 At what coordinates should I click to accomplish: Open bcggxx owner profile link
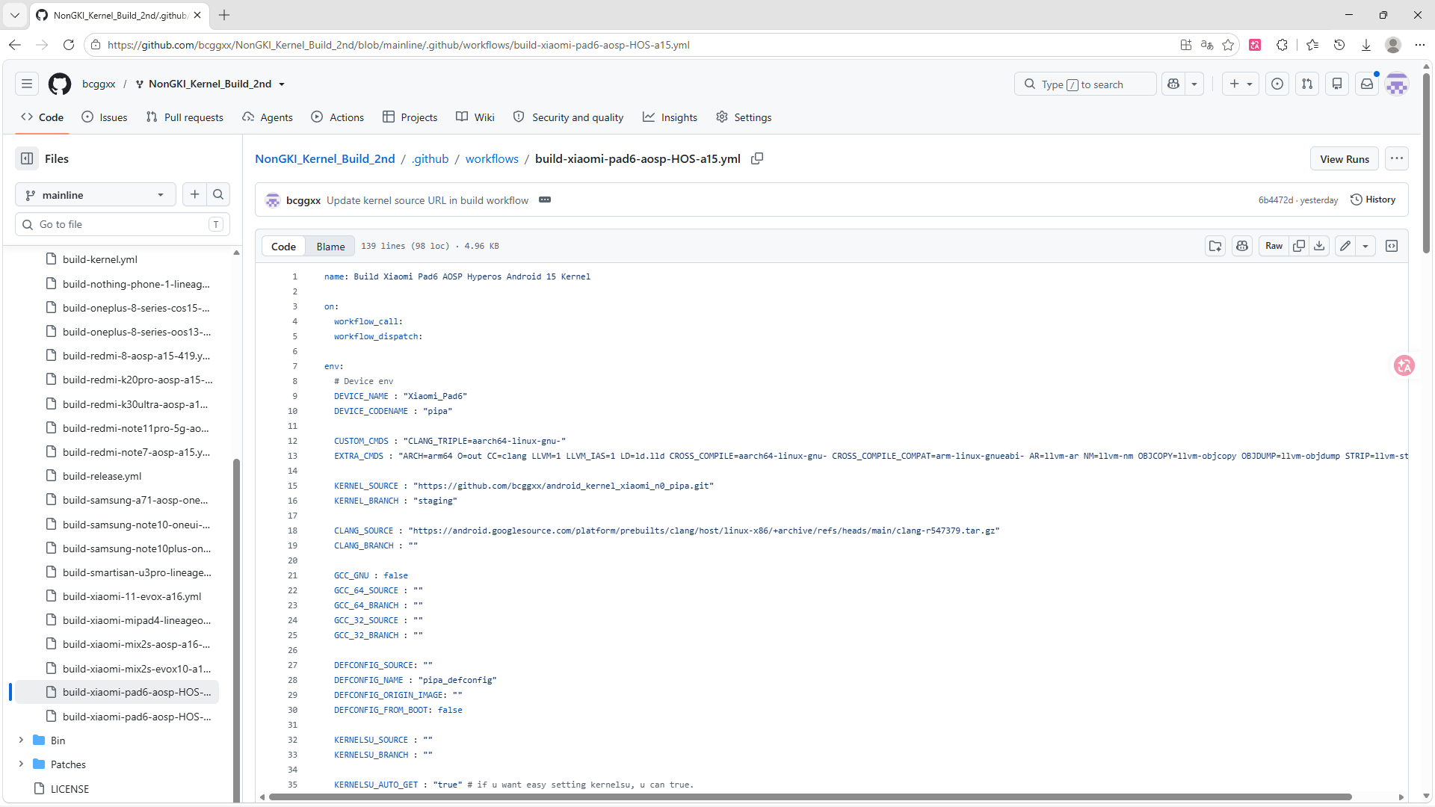pyautogui.click(x=99, y=84)
